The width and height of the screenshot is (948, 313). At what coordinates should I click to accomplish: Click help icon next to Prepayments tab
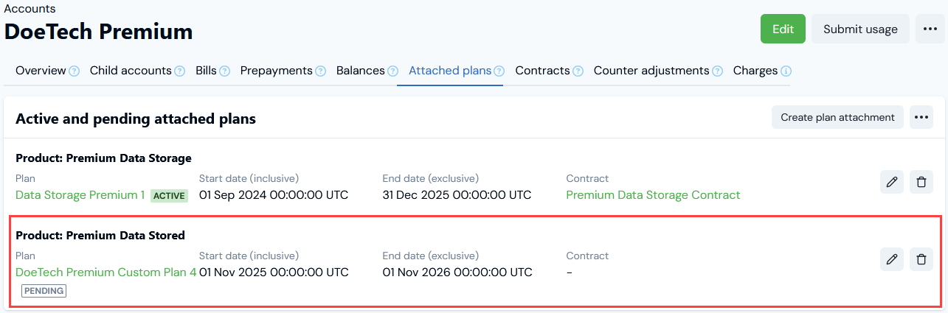(320, 71)
